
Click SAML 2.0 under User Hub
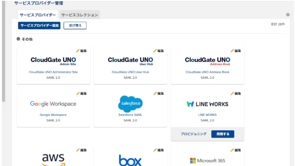pyautogui.click(x=130, y=77)
